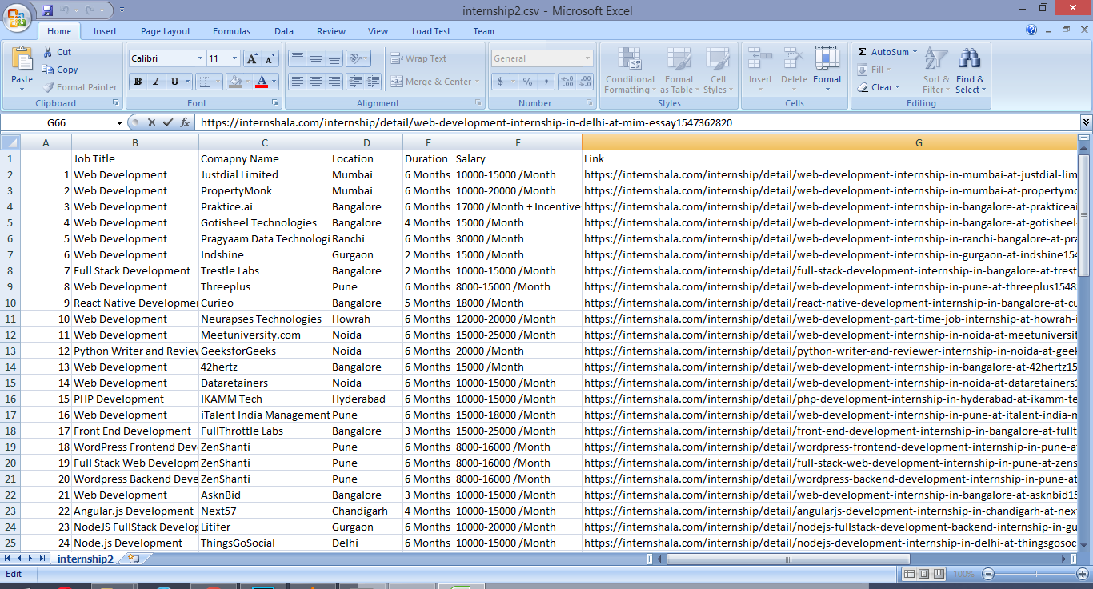This screenshot has height=589, width=1093.
Task: Switch to the Formulas ribbon tab
Action: coord(231,31)
